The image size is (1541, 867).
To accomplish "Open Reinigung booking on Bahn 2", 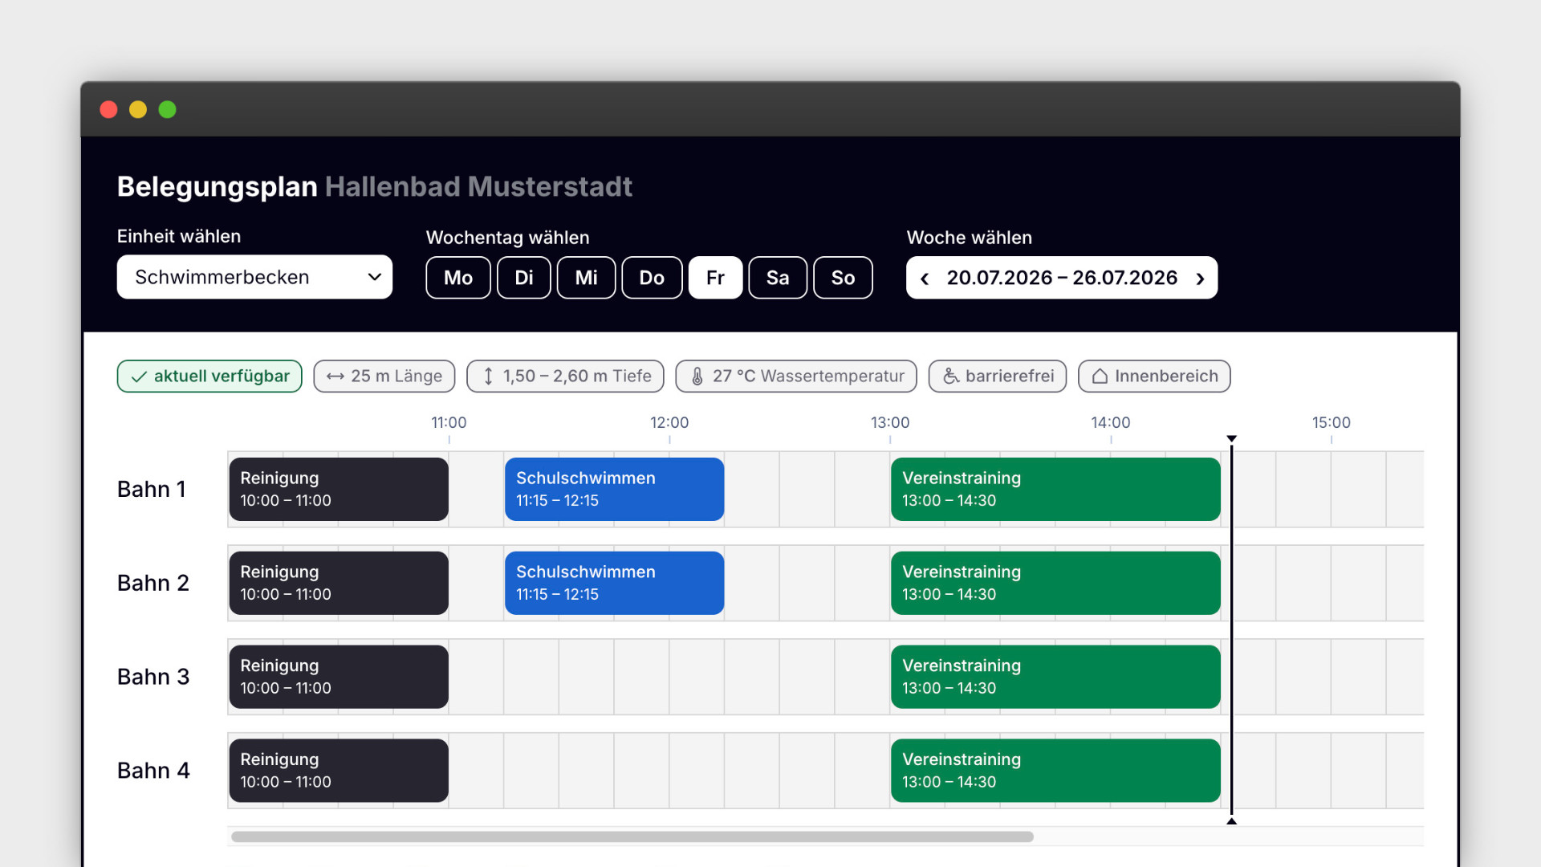I will pyautogui.click(x=339, y=584).
